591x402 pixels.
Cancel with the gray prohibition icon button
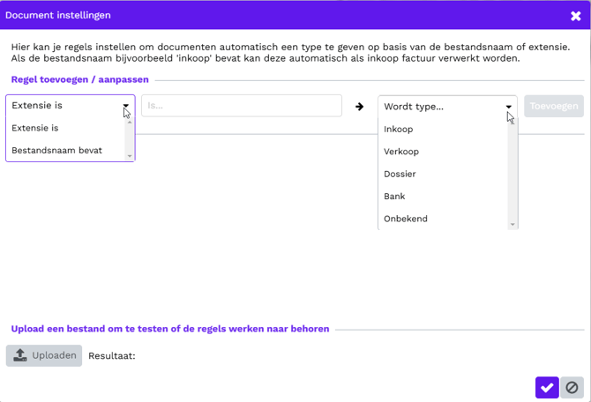point(572,387)
